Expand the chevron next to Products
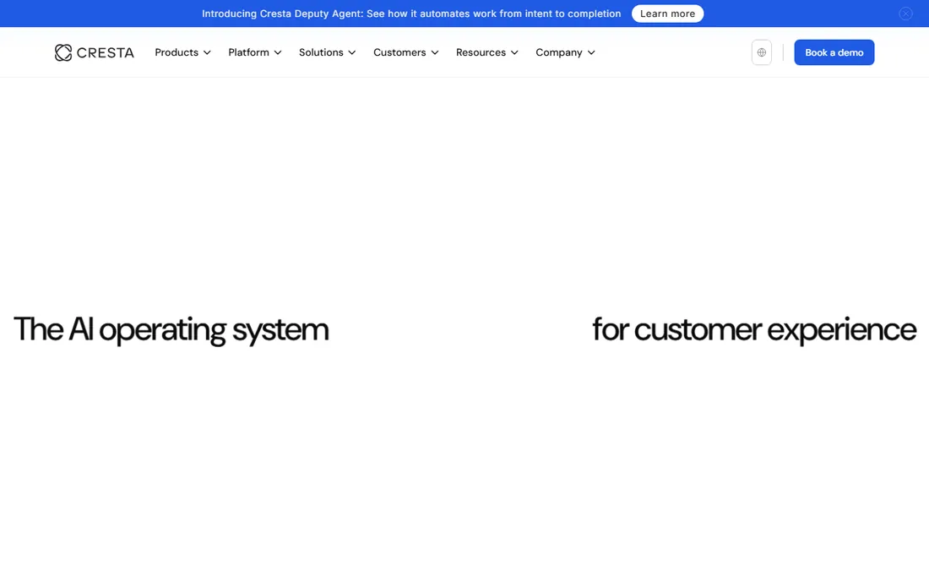This screenshot has height=581, width=929. point(207,52)
